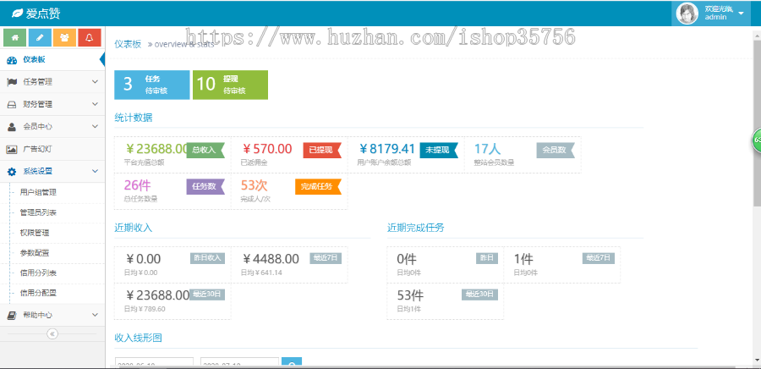
Task: Open the admin user dropdown arrow
Action: (741, 14)
